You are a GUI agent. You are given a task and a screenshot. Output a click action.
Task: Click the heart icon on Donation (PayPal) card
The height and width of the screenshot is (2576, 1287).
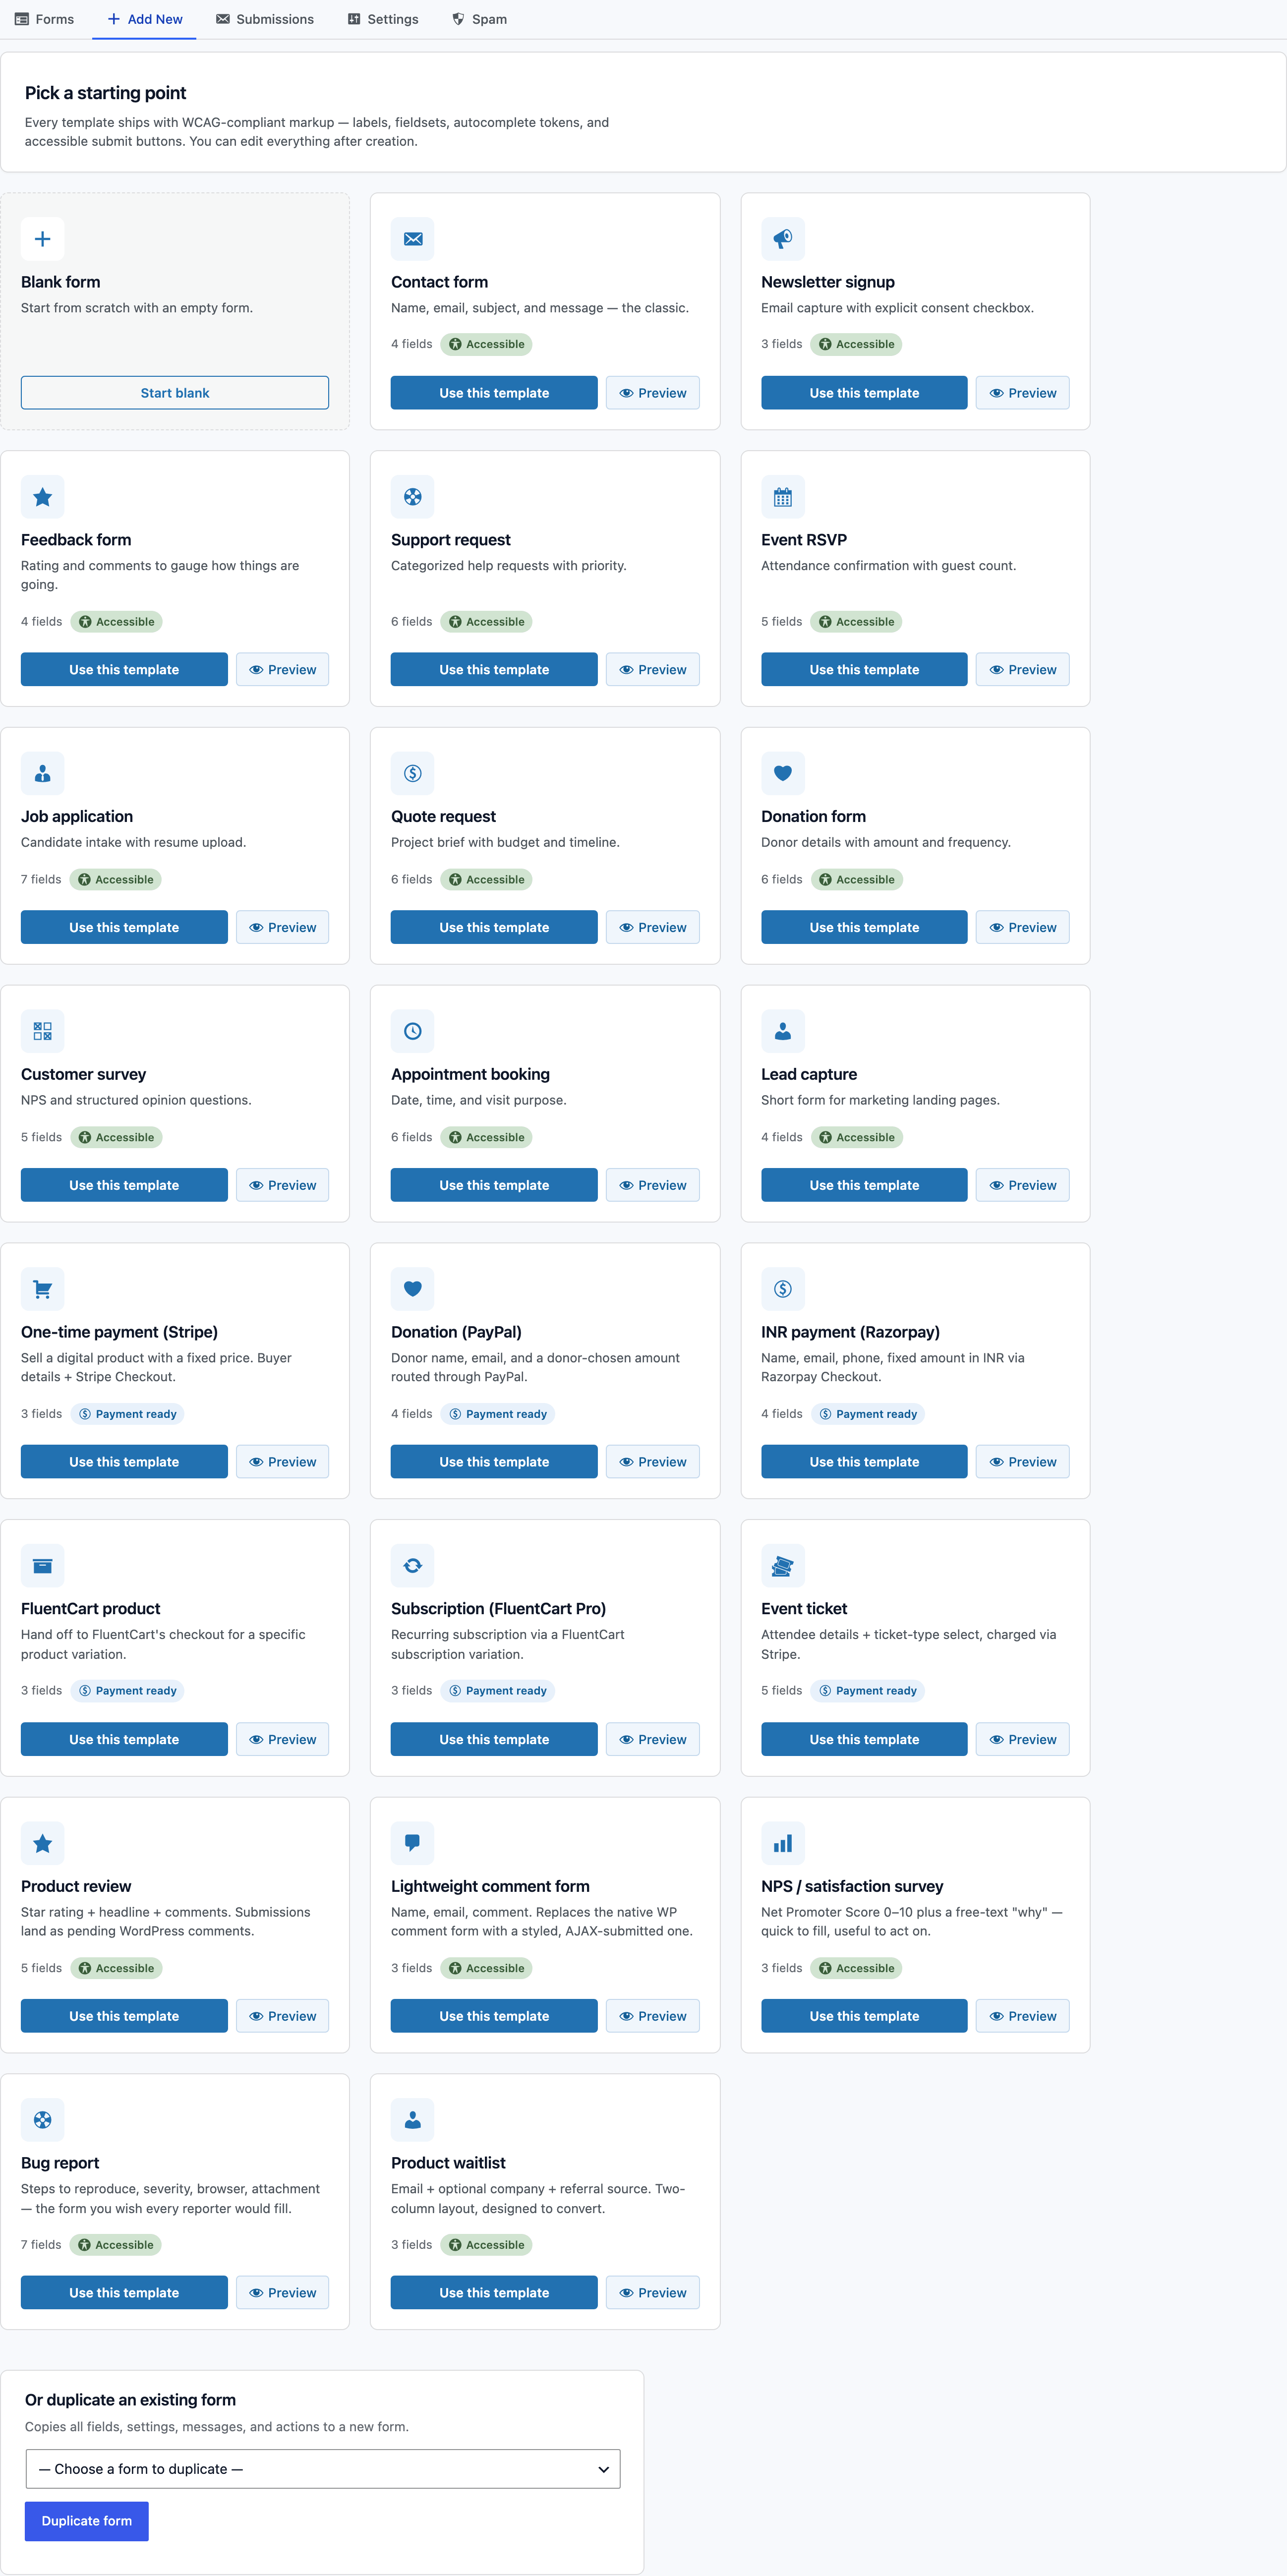pos(412,1289)
